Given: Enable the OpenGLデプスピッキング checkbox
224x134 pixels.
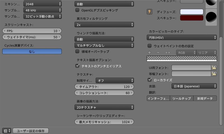Looking at the screenshot, I should pos(77,10).
